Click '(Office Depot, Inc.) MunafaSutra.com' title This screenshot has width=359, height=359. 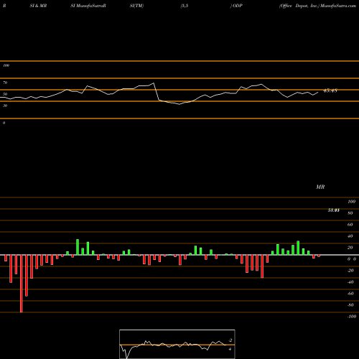click(x=317, y=6)
